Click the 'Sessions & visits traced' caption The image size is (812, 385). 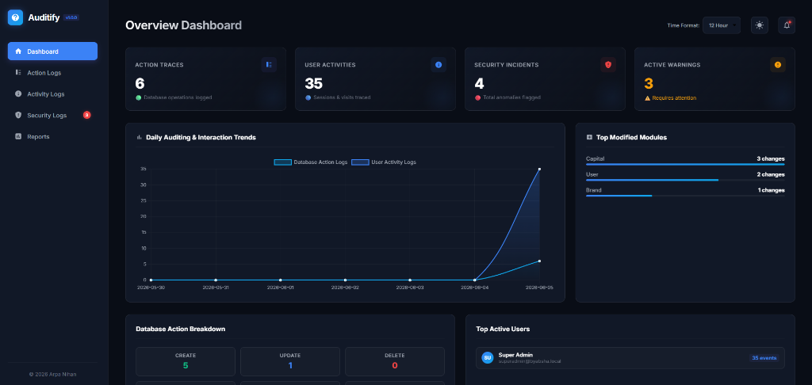342,97
